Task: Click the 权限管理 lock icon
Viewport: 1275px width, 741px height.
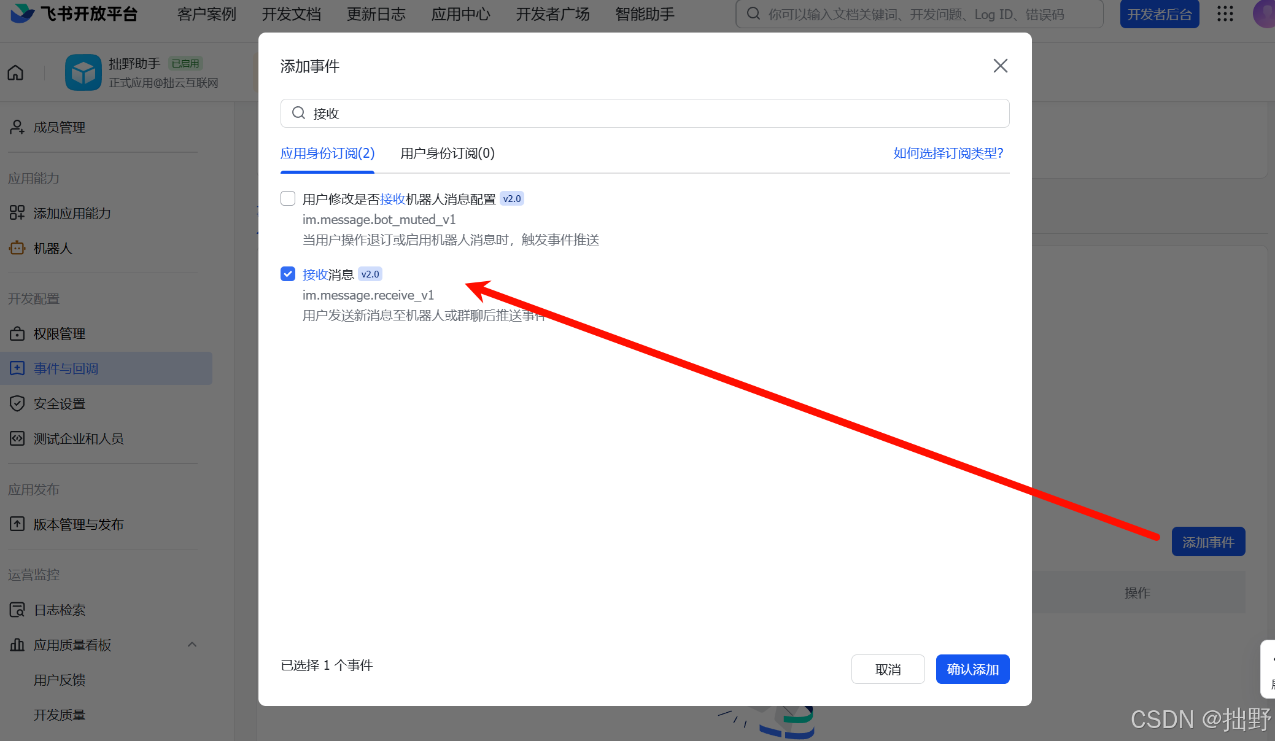Action: pyautogui.click(x=17, y=333)
